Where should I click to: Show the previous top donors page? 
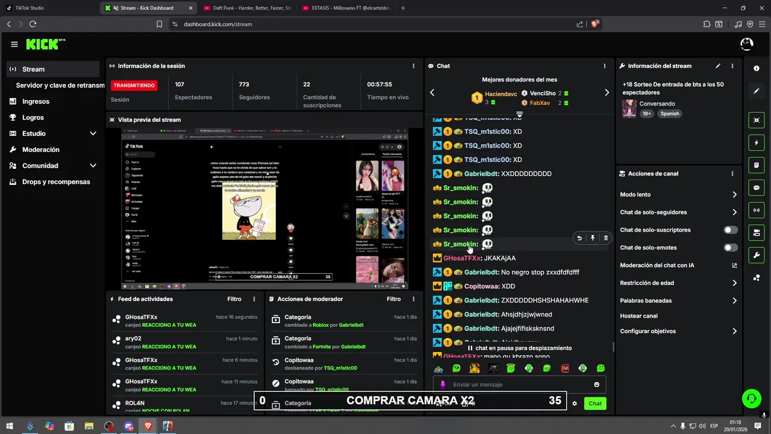pyautogui.click(x=432, y=92)
